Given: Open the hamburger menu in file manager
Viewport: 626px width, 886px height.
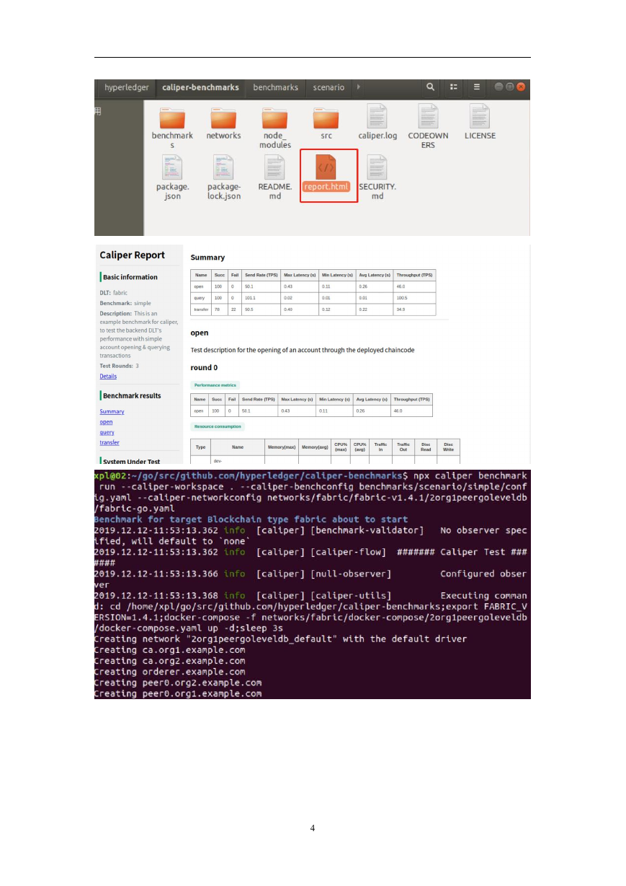Looking at the screenshot, I should pyautogui.click(x=477, y=87).
